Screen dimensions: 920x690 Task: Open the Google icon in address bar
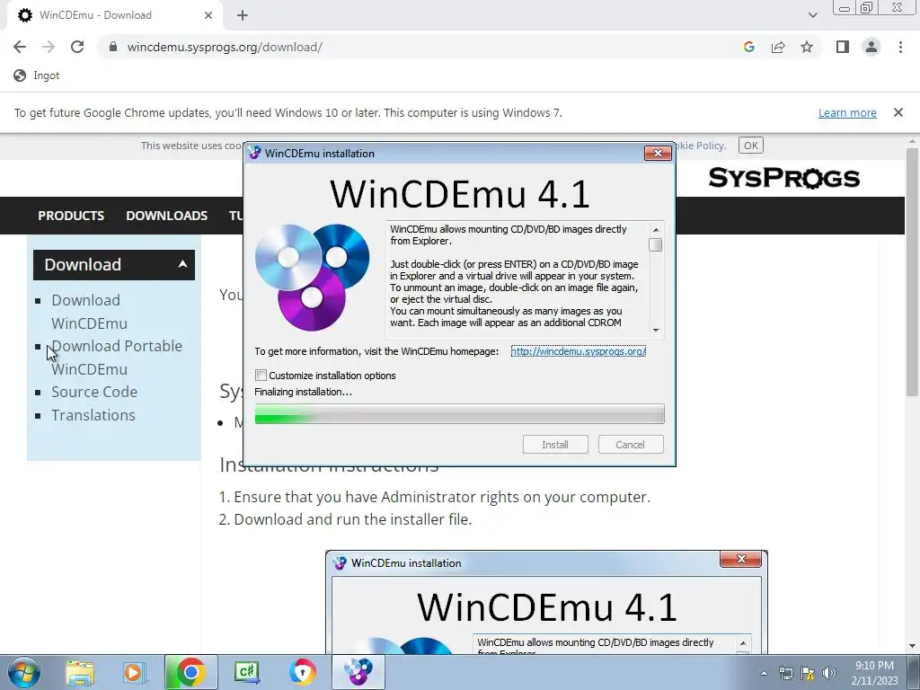coord(748,47)
